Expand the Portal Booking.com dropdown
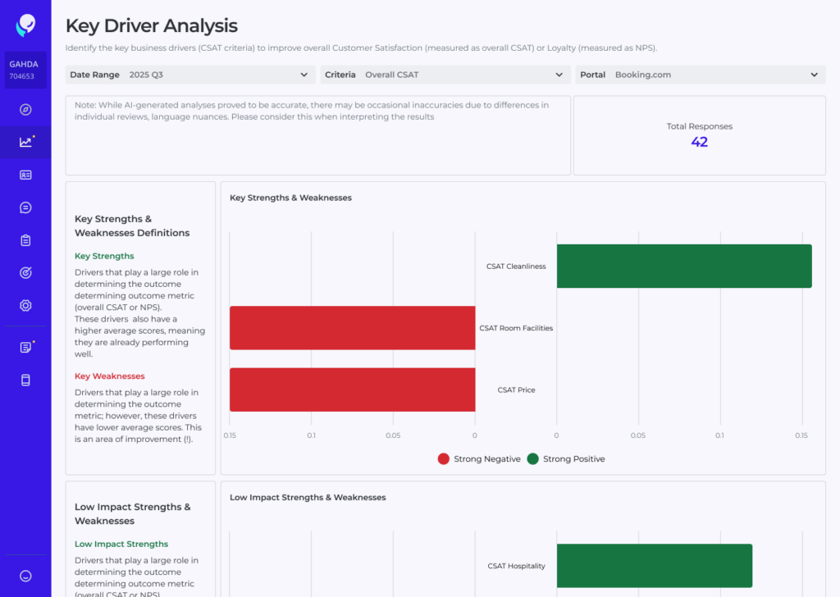 click(x=700, y=75)
